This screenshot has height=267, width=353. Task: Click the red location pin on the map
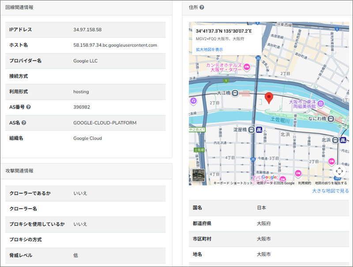pos(269,98)
